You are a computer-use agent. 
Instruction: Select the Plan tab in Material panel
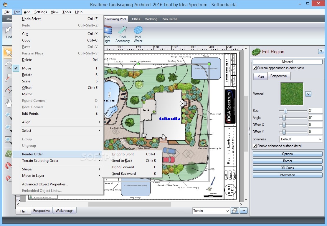[x=260, y=76]
